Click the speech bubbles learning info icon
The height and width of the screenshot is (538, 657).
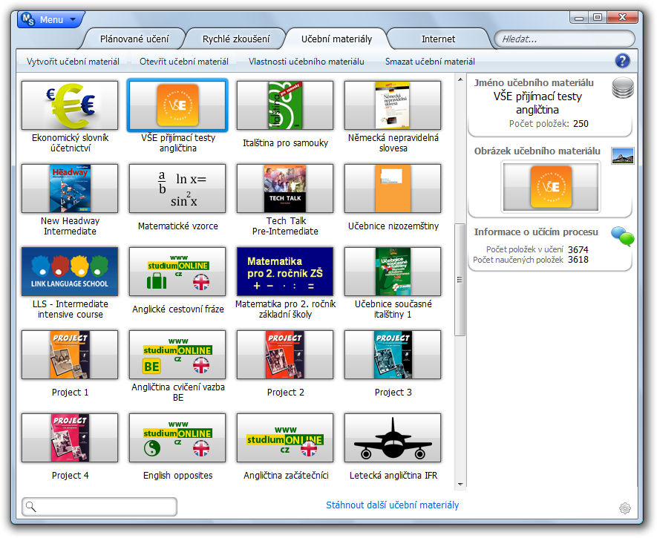[x=623, y=236]
